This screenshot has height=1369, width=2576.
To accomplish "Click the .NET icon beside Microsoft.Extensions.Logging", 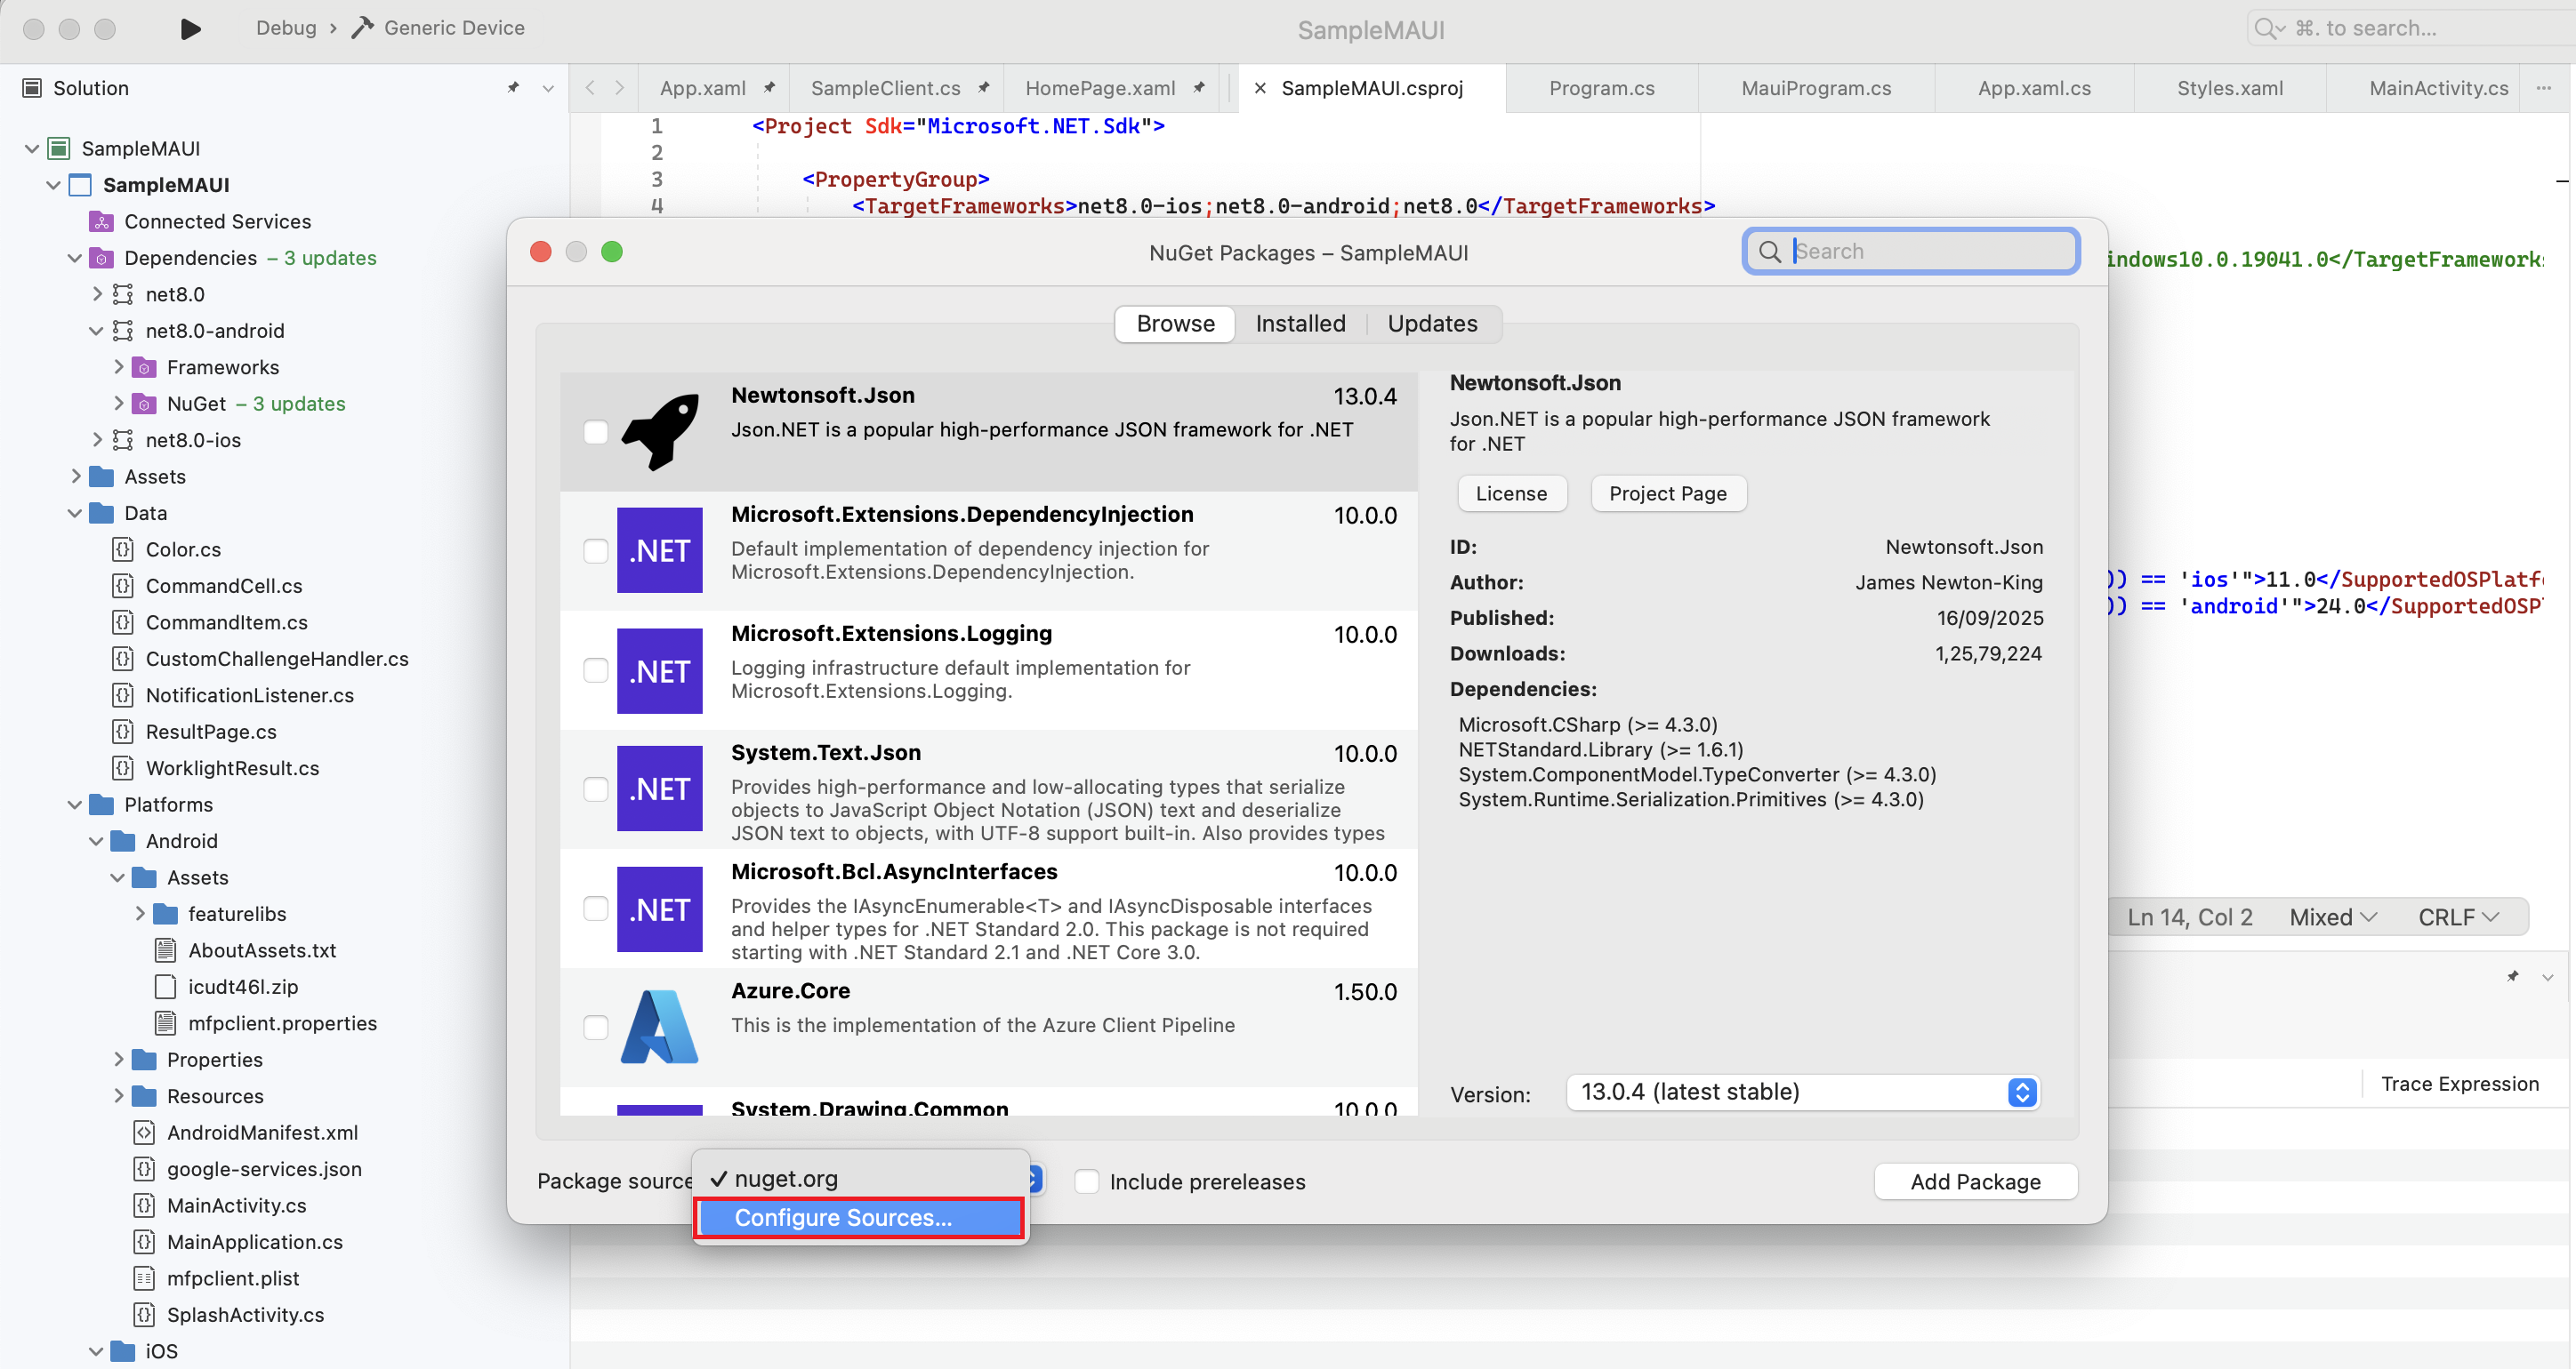I will pyautogui.click(x=660, y=670).
